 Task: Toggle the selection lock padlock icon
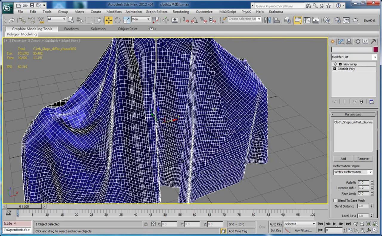click(146, 224)
